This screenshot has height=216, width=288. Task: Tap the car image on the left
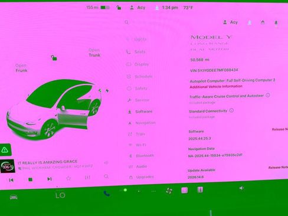pyautogui.click(x=54, y=109)
